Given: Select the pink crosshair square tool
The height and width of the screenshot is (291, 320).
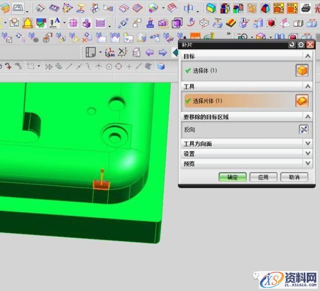Looking at the screenshot, I should [73, 23].
